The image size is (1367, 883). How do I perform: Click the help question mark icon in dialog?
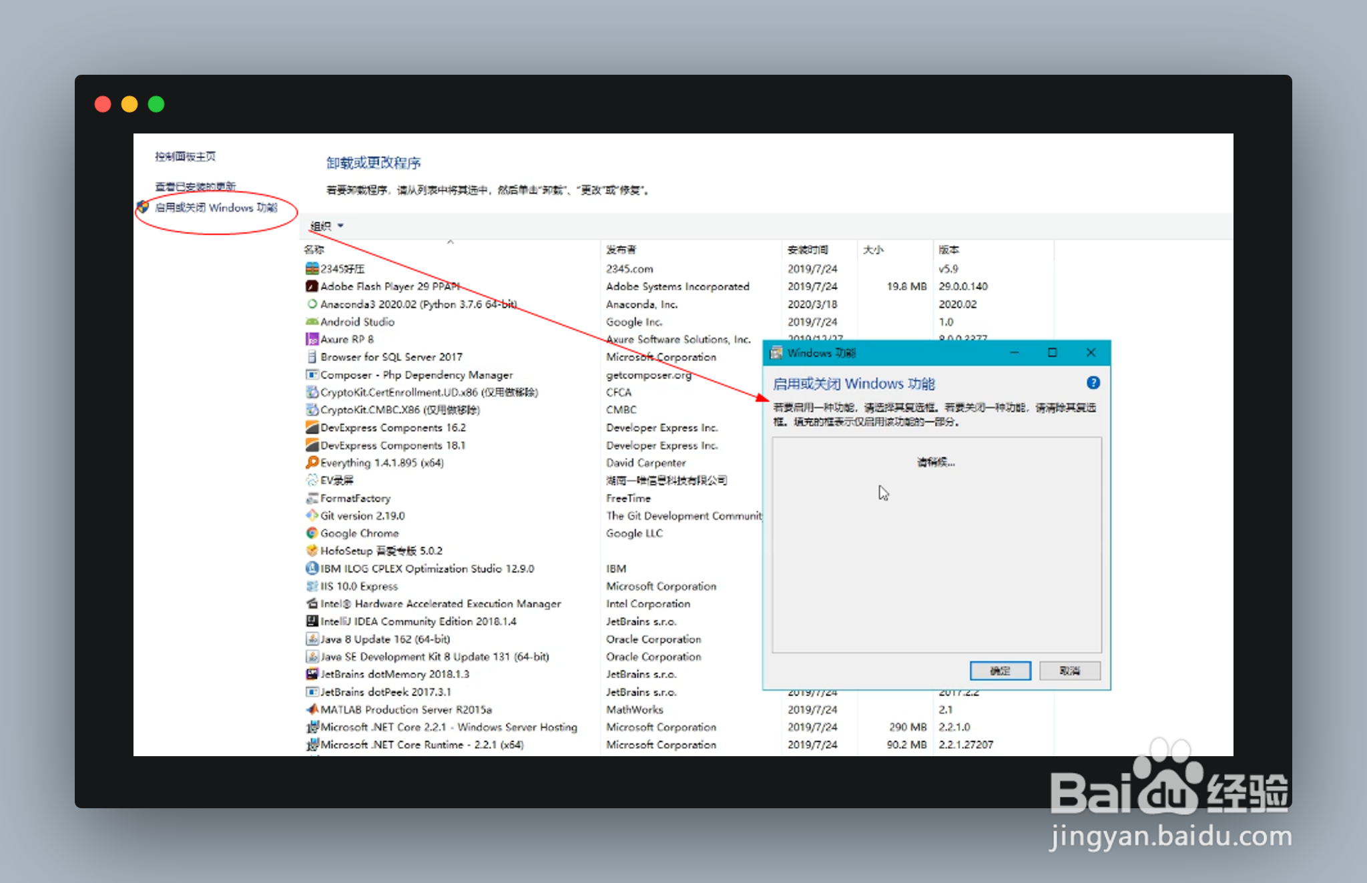(x=1093, y=383)
